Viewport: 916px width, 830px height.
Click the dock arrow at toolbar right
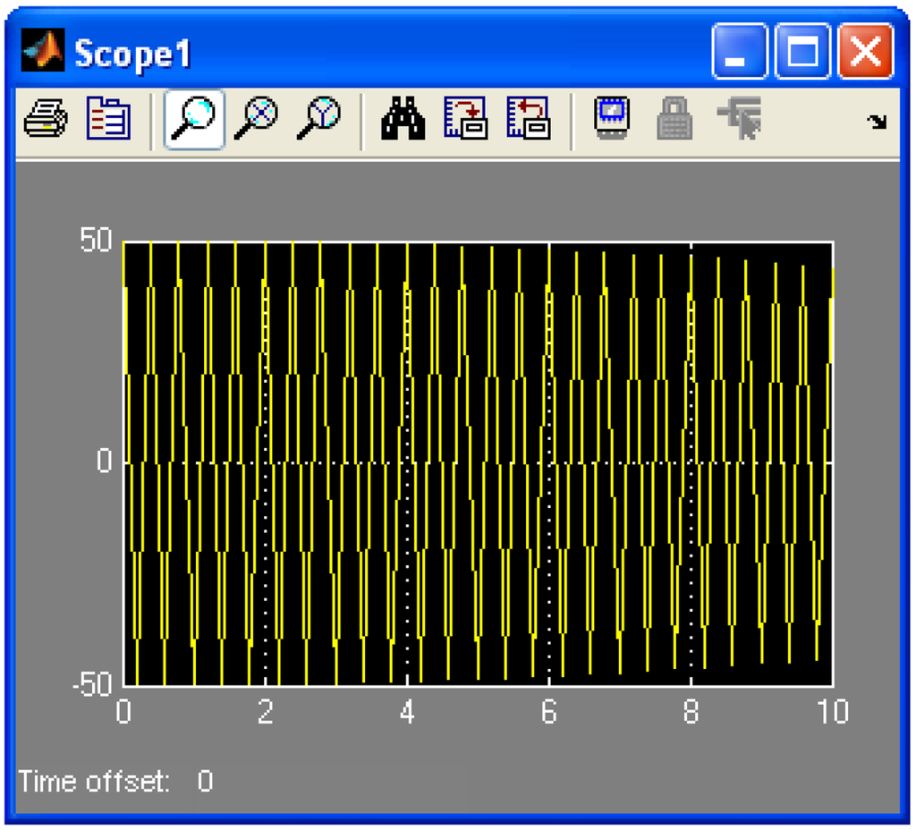[878, 123]
